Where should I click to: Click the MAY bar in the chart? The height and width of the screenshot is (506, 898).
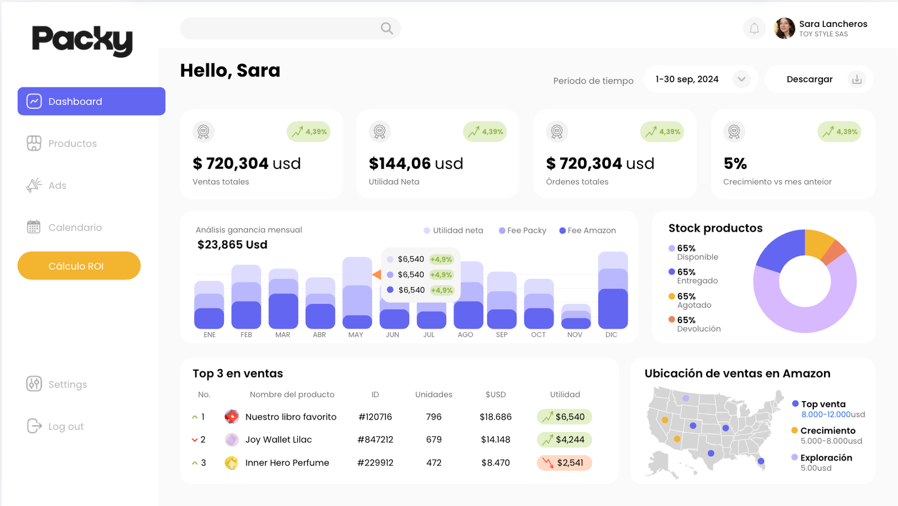point(357,293)
